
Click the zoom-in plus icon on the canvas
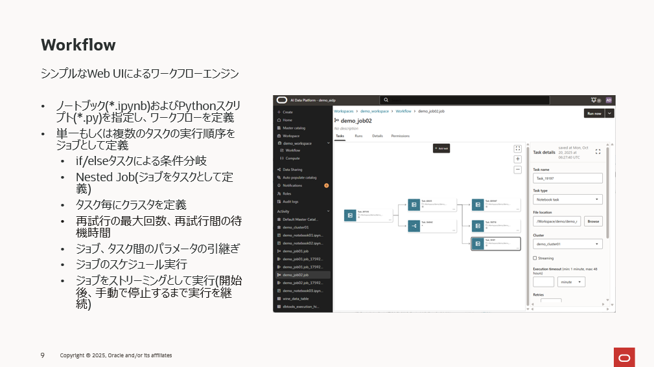pos(518,159)
